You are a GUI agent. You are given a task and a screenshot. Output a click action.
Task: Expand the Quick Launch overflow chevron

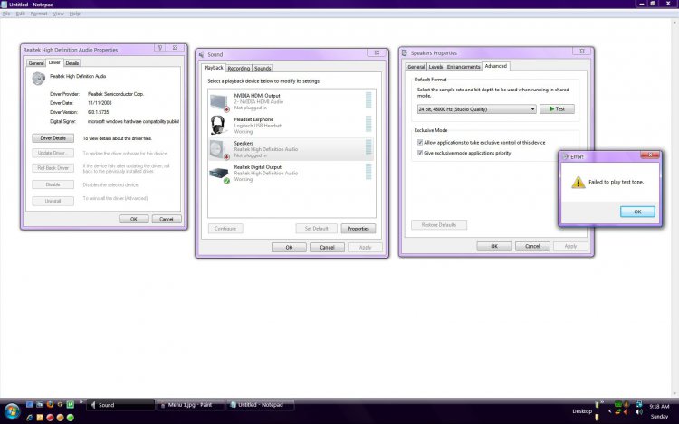point(81,402)
